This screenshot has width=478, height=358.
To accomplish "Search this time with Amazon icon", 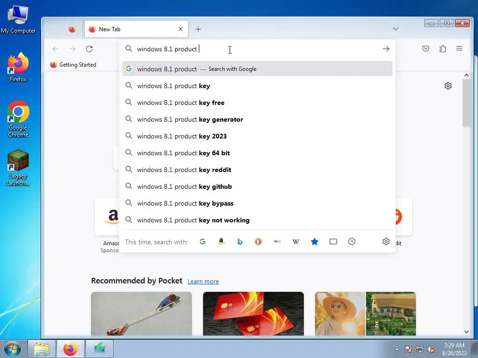I will [221, 242].
